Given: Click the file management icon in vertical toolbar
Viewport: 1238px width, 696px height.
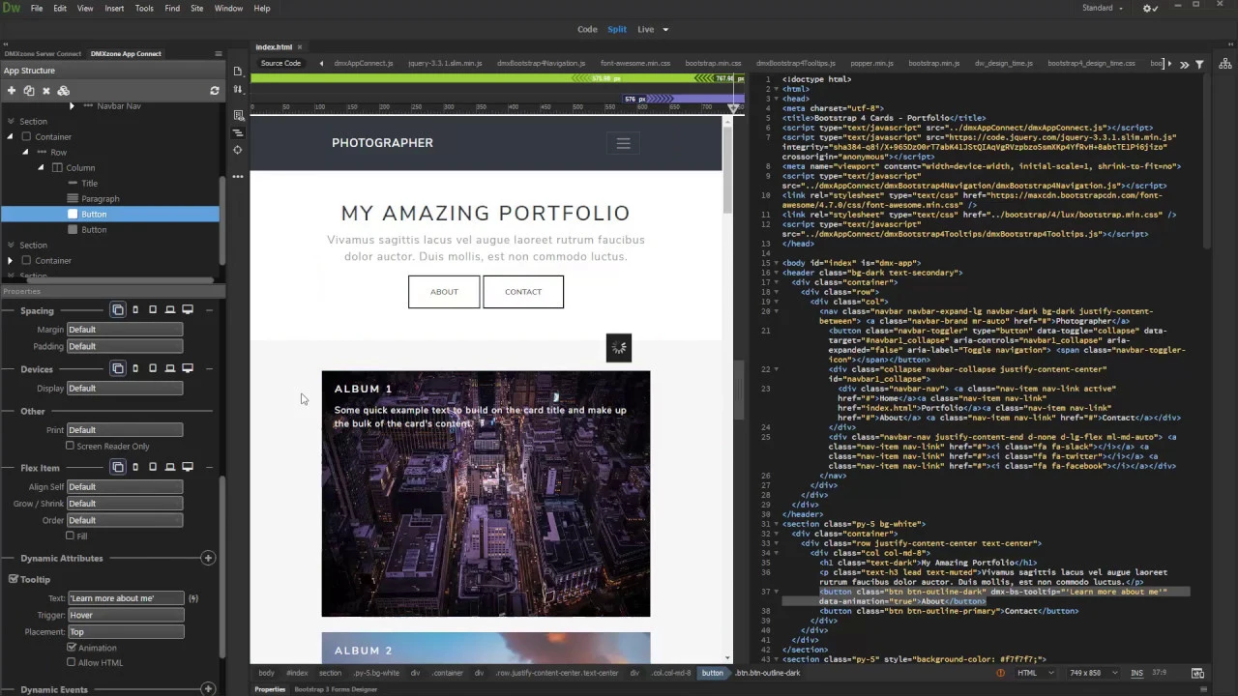Looking at the screenshot, I should [238, 72].
